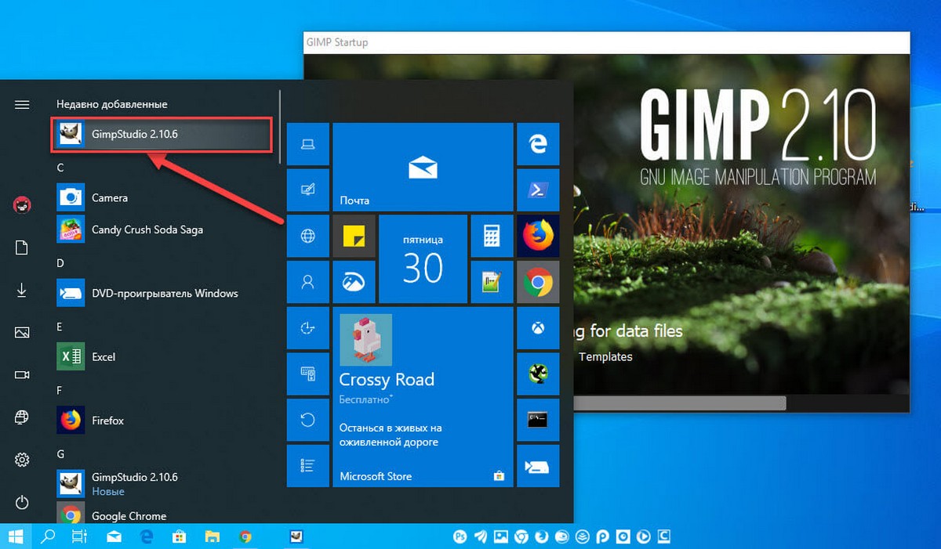This screenshot has height=549, width=941.
Task: Launch GimpStudio 2.10.6 under recently added
Action: click(x=161, y=134)
